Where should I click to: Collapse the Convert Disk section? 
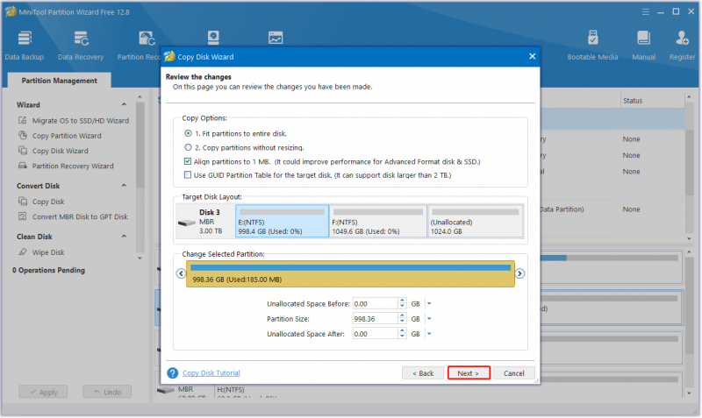[124, 186]
